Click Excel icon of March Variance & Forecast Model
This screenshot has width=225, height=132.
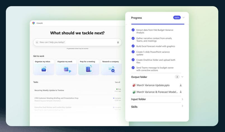point(134,92)
